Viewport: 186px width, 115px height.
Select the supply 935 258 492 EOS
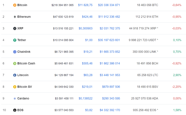pyautogui.click(x=145, y=110)
